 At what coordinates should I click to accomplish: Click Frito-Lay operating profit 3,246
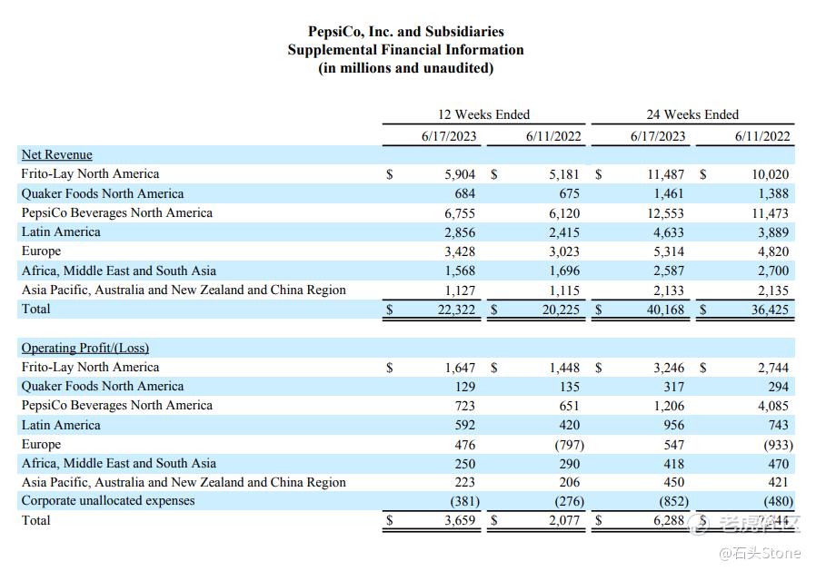(x=669, y=369)
